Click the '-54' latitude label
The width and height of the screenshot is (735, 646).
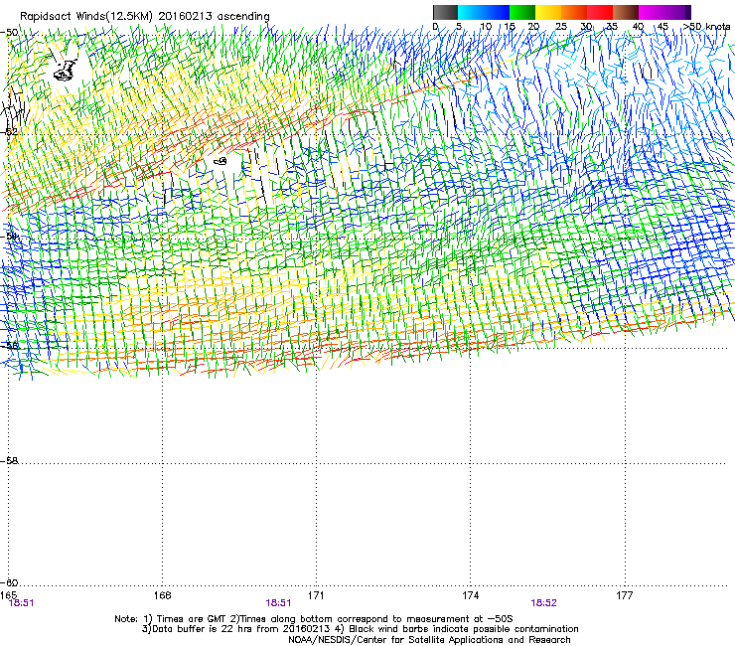tap(9, 236)
